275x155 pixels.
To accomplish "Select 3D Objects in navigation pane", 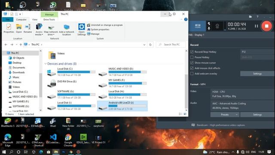I will tap(18, 58).
